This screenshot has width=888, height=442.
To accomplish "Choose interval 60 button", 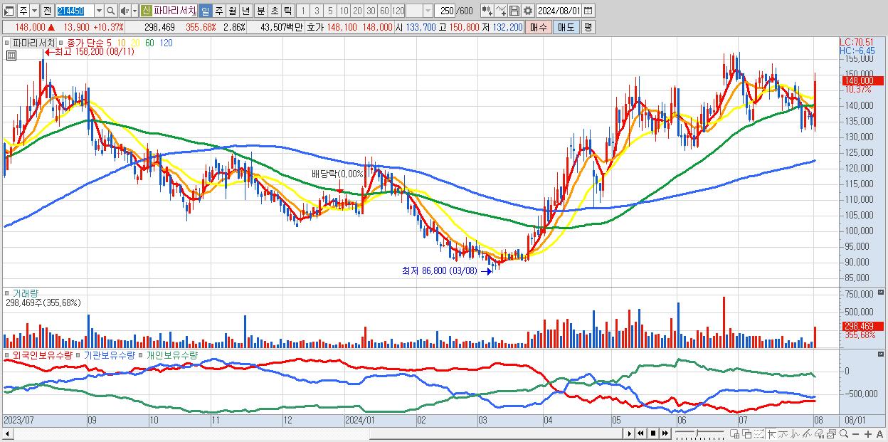I will click(x=384, y=11).
